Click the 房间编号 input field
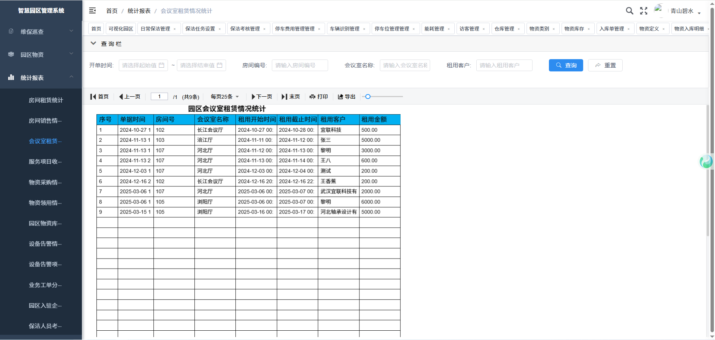 [x=300, y=65]
